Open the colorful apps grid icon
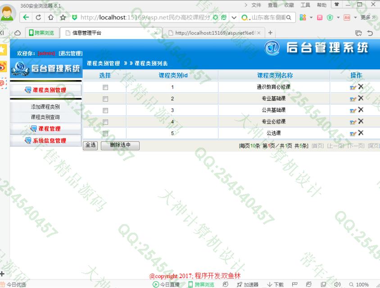This screenshot has height=288, width=380. coord(303,18)
